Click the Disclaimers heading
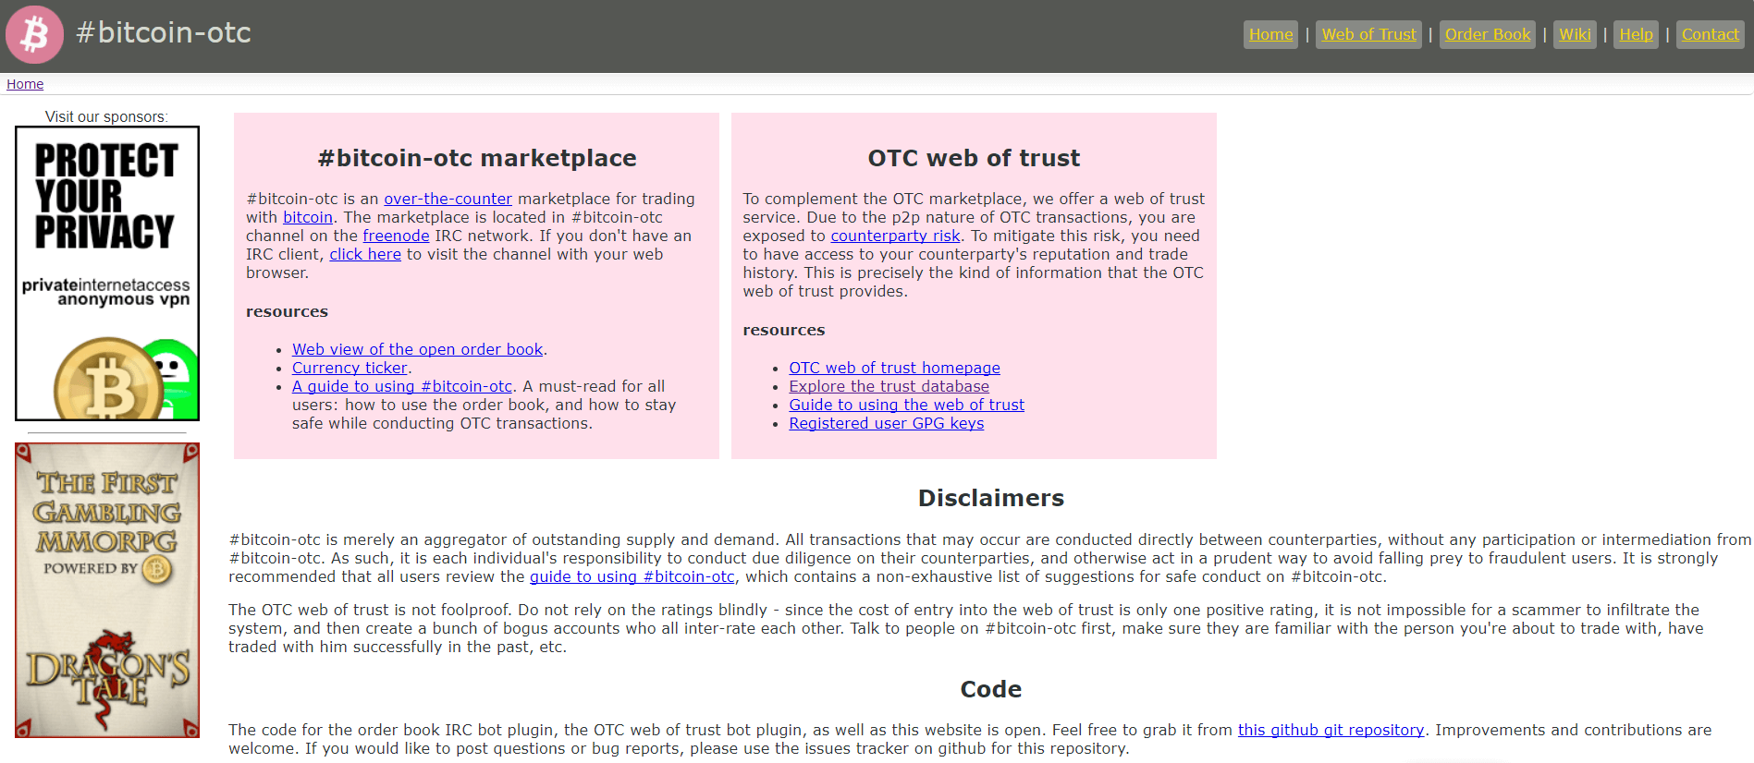 pos(991,498)
